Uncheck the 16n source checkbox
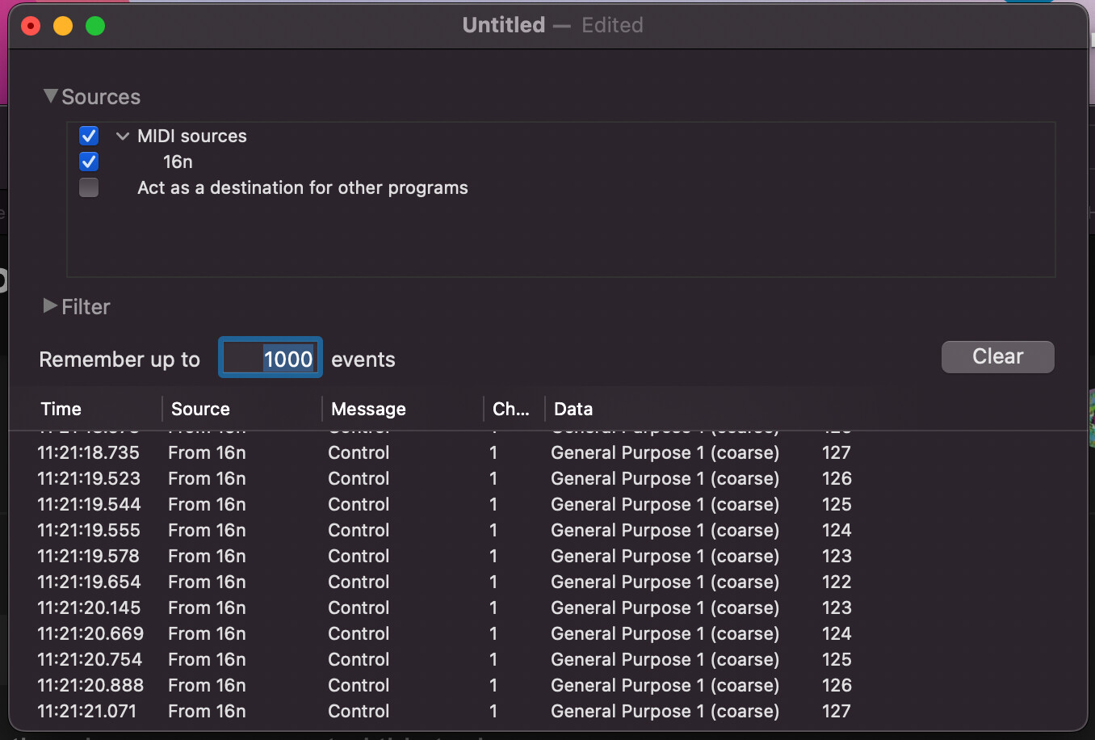 coord(89,162)
